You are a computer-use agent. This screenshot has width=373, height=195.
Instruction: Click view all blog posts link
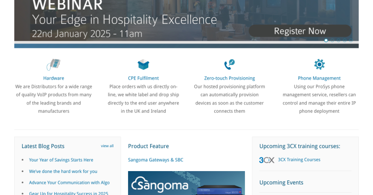pyautogui.click(x=107, y=146)
